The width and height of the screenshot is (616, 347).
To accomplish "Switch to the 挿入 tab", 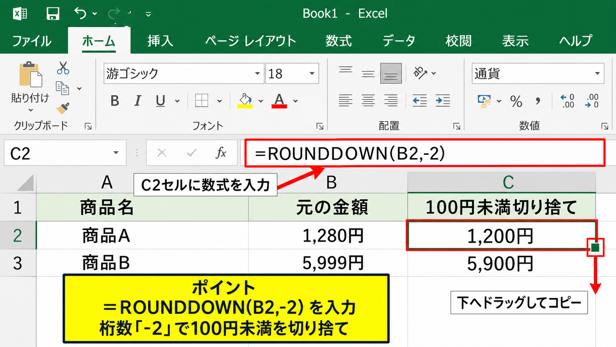I will coord(160,41).
